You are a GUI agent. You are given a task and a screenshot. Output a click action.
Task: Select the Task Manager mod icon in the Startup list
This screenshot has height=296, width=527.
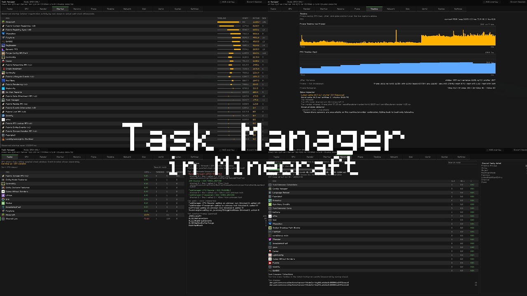(3, 100)
